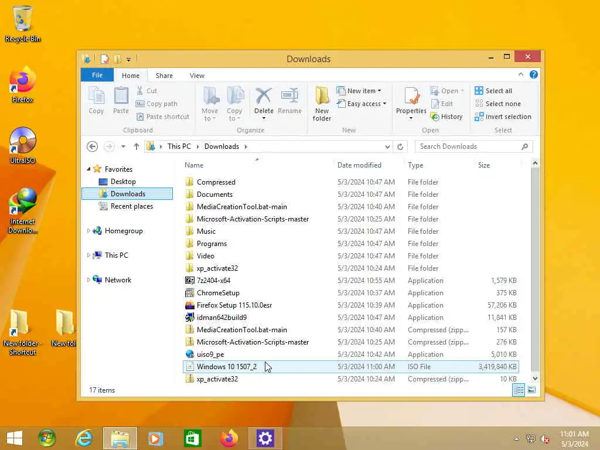
Task: Go Back with the back arrow
Action: coord(92,146)
